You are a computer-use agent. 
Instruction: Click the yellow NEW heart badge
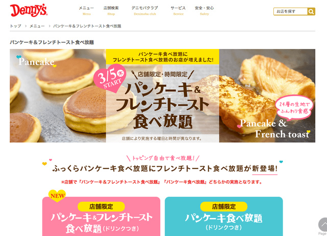coord(57,196)
